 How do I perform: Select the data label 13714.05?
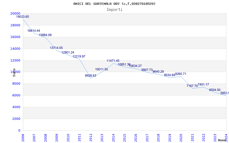[56, 48]
